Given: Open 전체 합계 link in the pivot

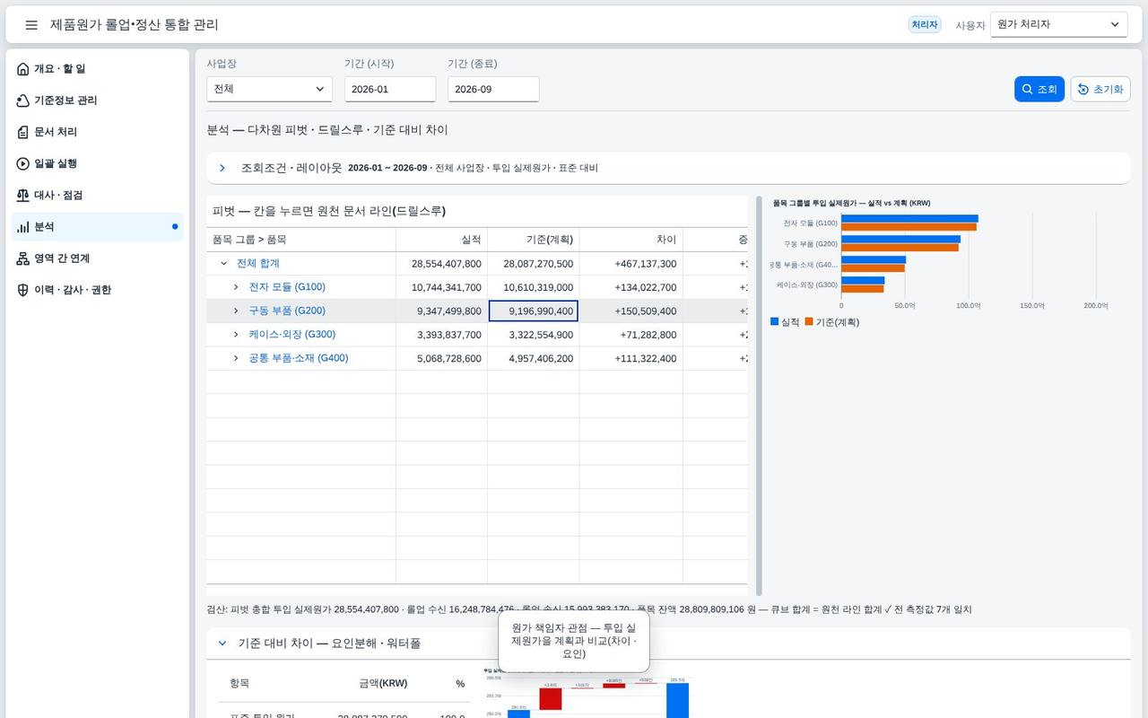Looking at the screenshot, I should tap(258, 264).
